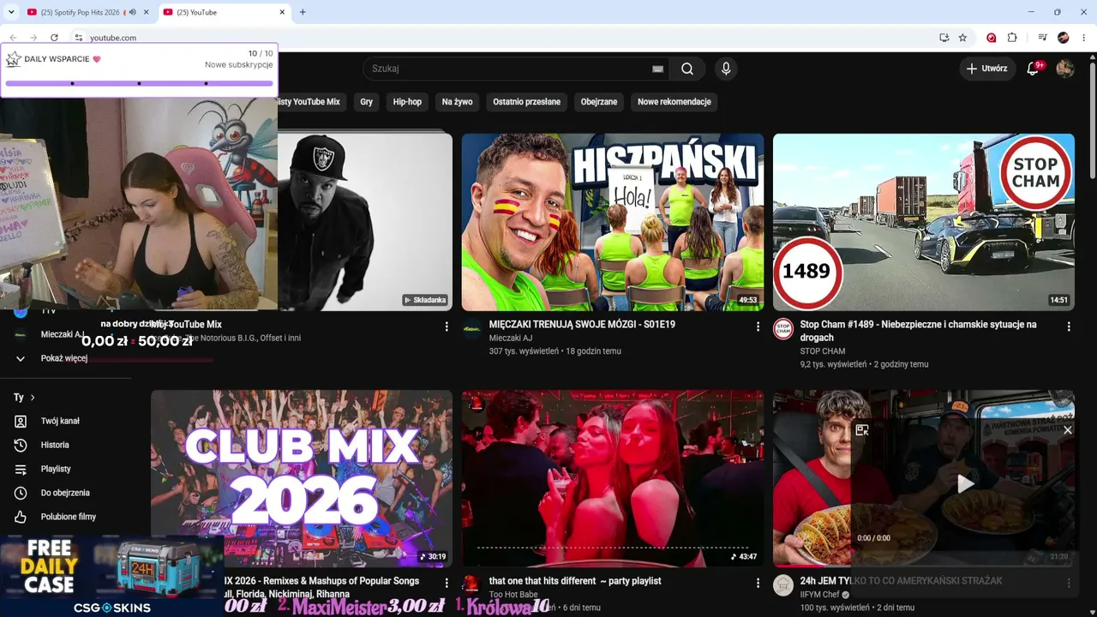1097x617 pixels.
Task: Expand the miniplayer with its top-left icon
Action: coord(862,430)
